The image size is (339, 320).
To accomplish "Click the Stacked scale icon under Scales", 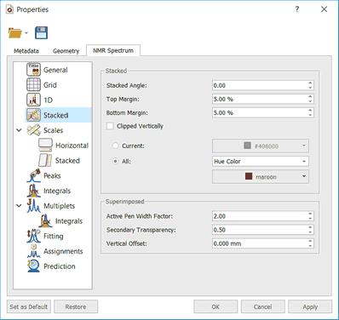I will point(45,160).
